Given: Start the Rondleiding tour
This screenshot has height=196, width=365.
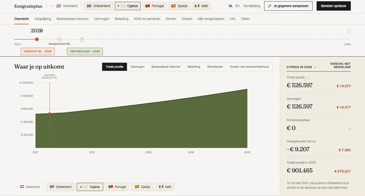Looking at the screenshot, I should point(252,6).
